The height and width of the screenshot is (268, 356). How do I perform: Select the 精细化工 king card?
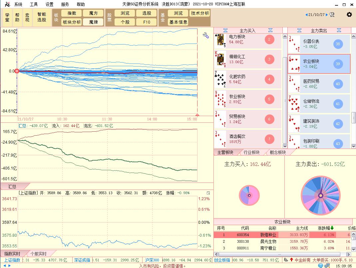point(248,60)
